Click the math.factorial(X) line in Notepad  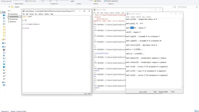pos(141,45)
